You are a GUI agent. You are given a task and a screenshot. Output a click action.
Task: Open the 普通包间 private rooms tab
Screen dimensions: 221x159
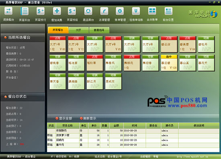pyautogui.click(x=99, y=30)
